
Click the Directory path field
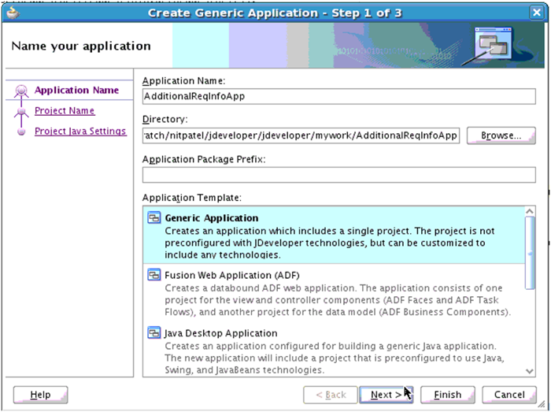coord(301,135)
